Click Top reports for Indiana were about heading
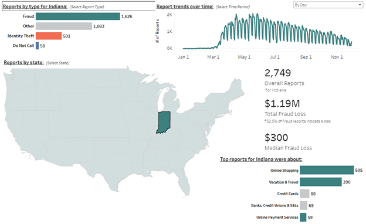Screen dimensions: 366x224 coord(261,159)
